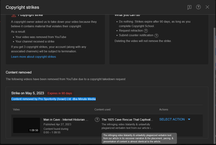Click the Video column header
This screenshot has width=216, height=145.
click(x=16, y=109)
